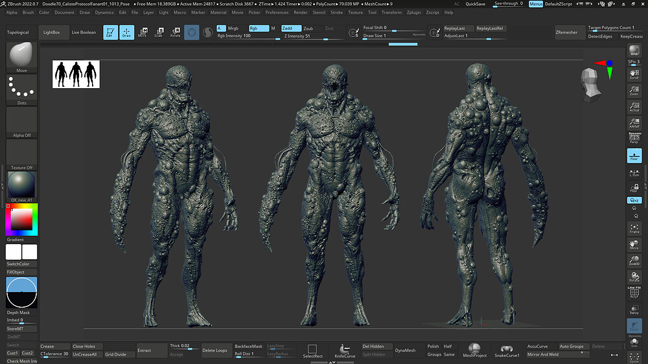Toggle the Menus button
Image resolution: width=648 pixels, height=364 pixels.
pyautogui.click(x=536, y=4)
